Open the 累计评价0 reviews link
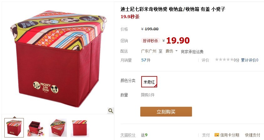The width and height of the screenshot is (264, 140). [x=250, y=60]
